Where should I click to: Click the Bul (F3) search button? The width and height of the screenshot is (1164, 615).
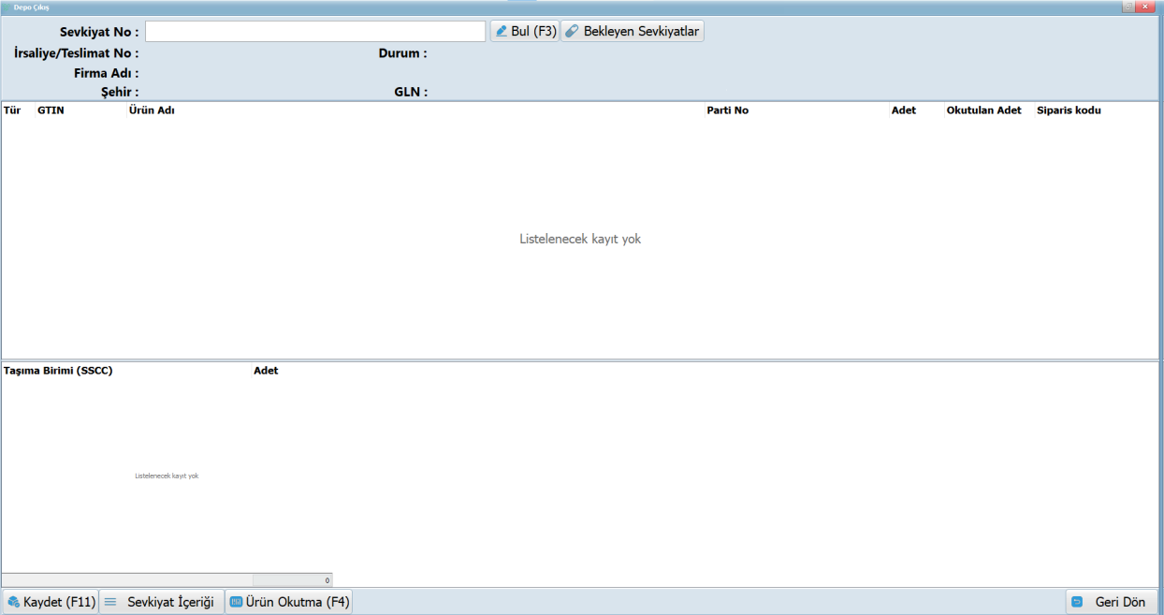coord(524,31)
